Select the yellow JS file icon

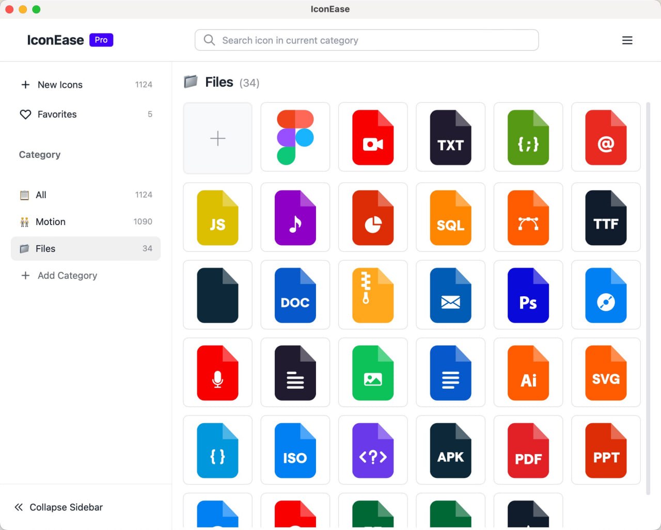[217, 217]
